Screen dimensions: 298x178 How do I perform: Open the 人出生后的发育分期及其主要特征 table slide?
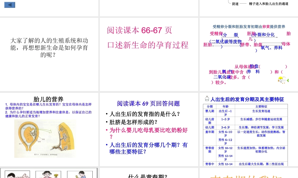249,129
